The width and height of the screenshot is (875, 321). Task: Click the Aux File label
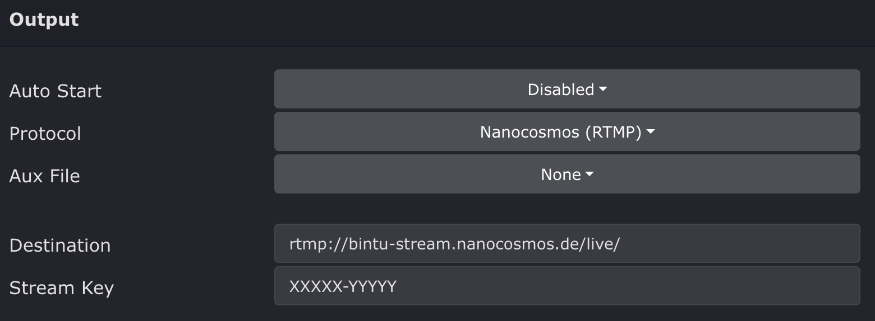45,176
